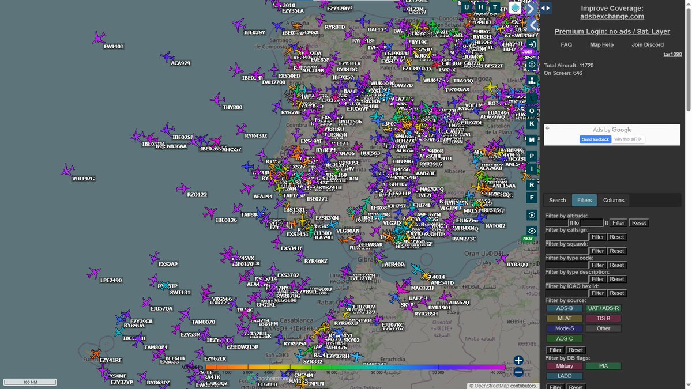The height and width of the screenshot is (389, 692).
Task: Click the O map button
Action: tap(532, 110)
